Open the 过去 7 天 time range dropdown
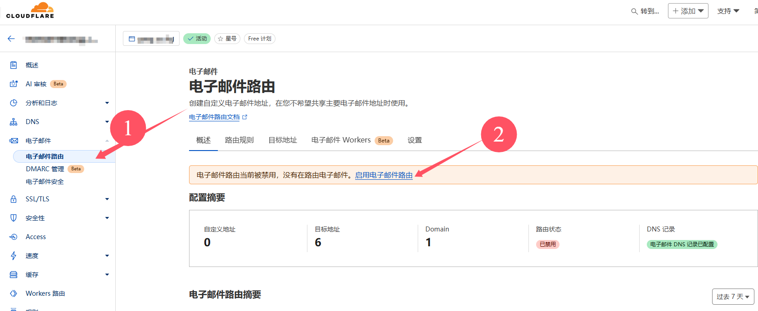The width and height of the screenshot is (758, 311). click(733, 297)
